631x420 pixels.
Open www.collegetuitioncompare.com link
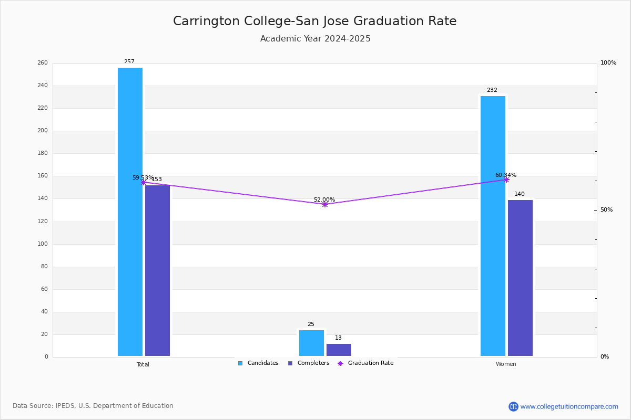(x=569, y=406)
